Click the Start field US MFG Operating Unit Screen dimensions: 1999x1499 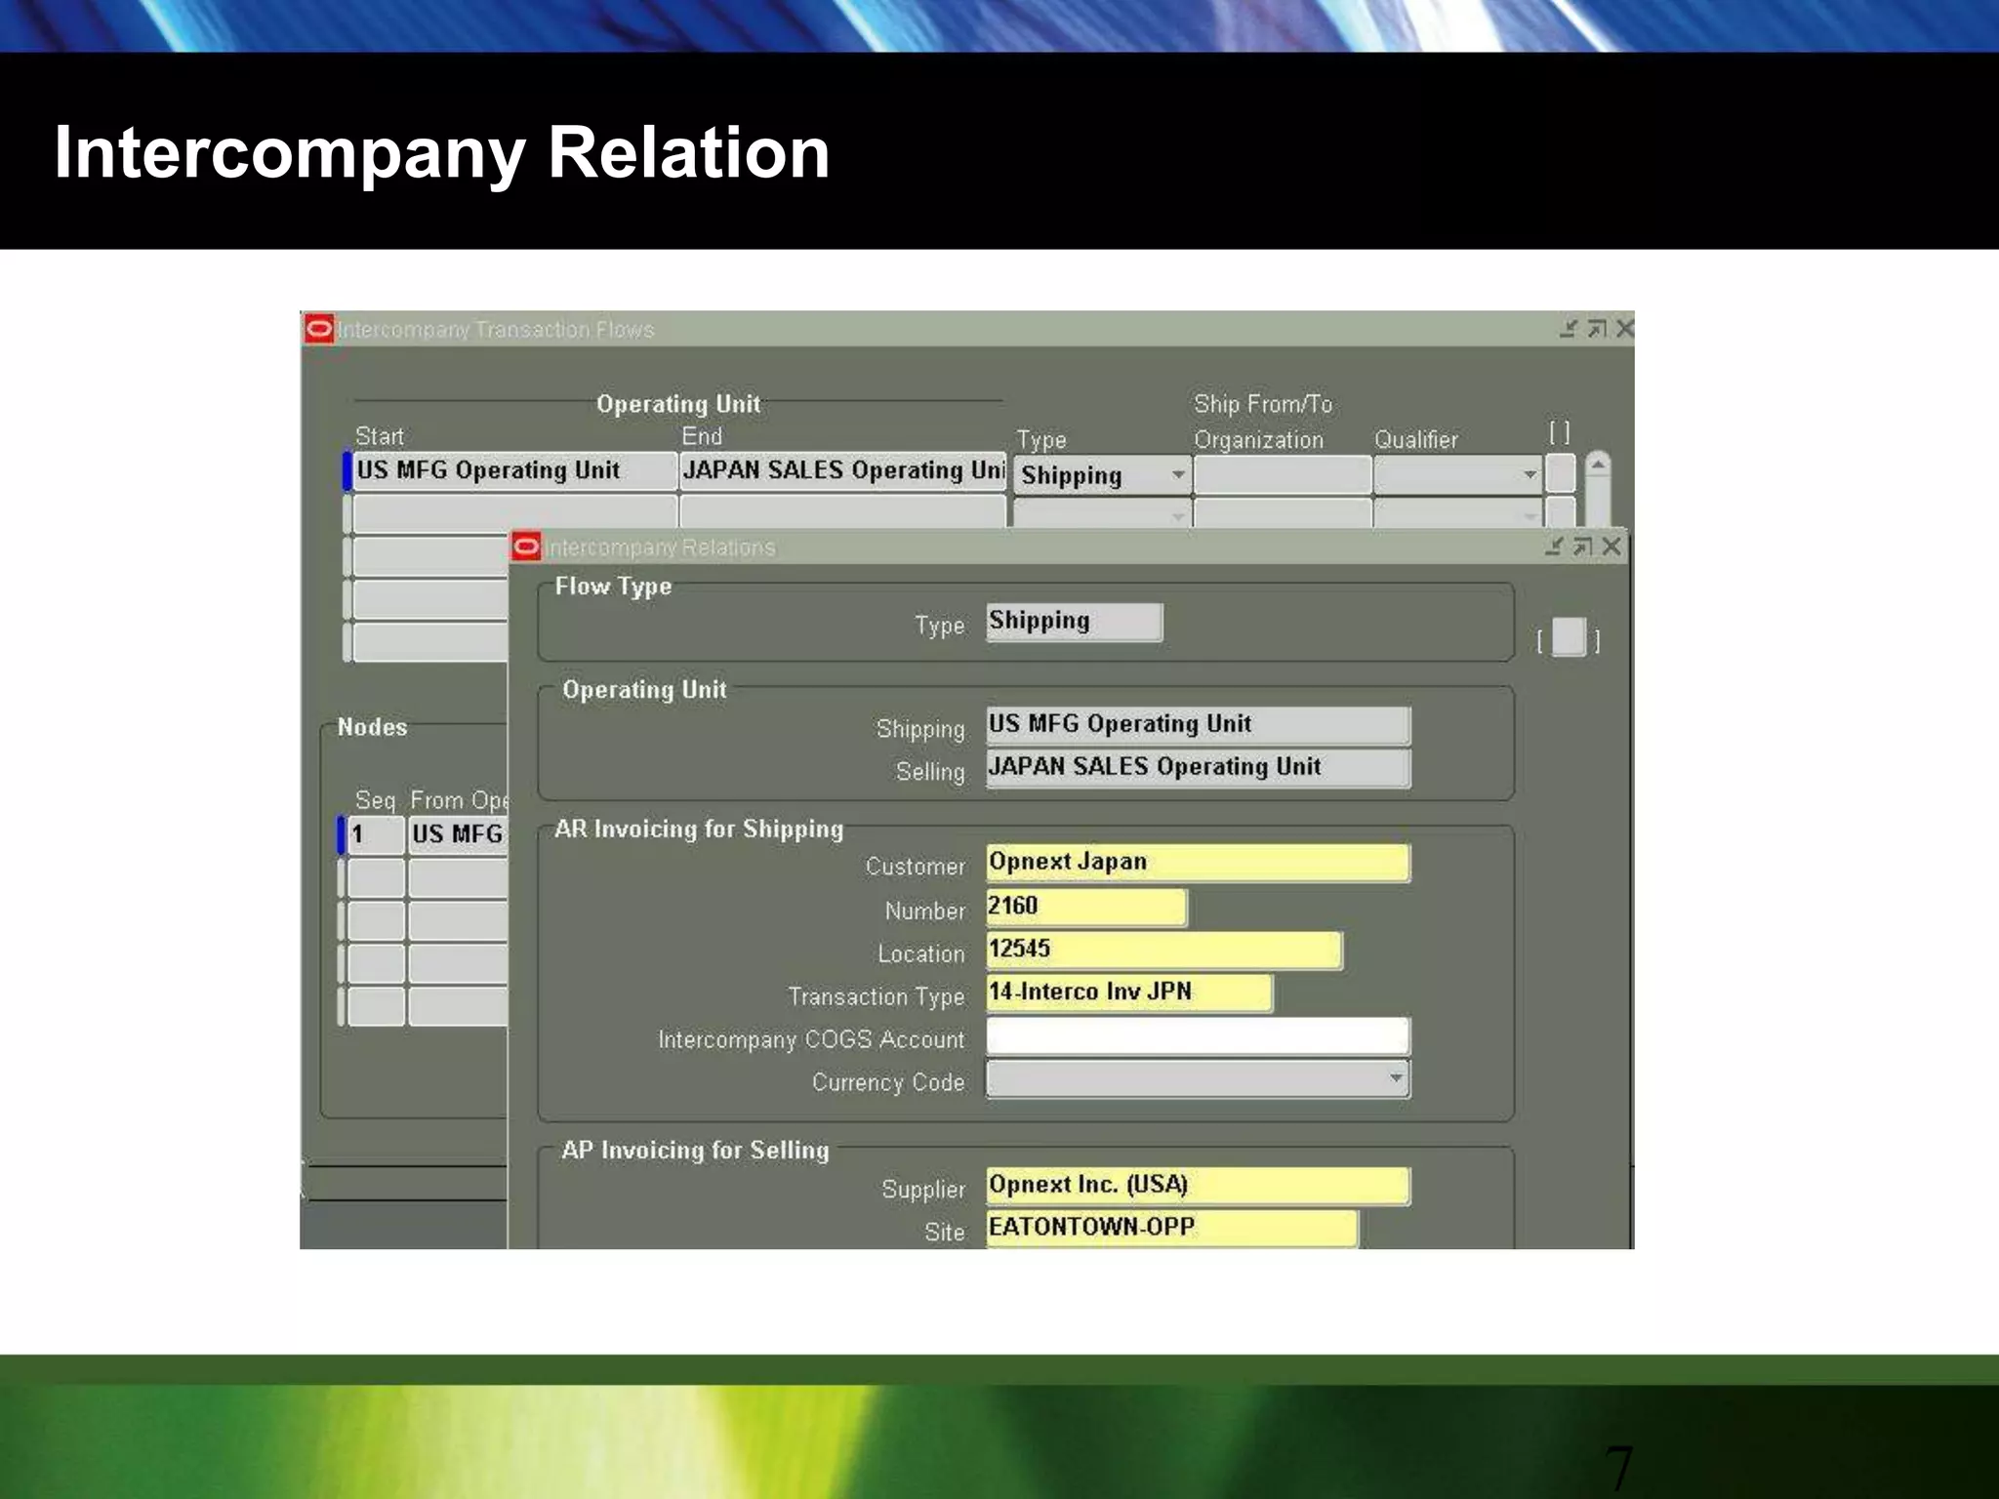(515, 471)
